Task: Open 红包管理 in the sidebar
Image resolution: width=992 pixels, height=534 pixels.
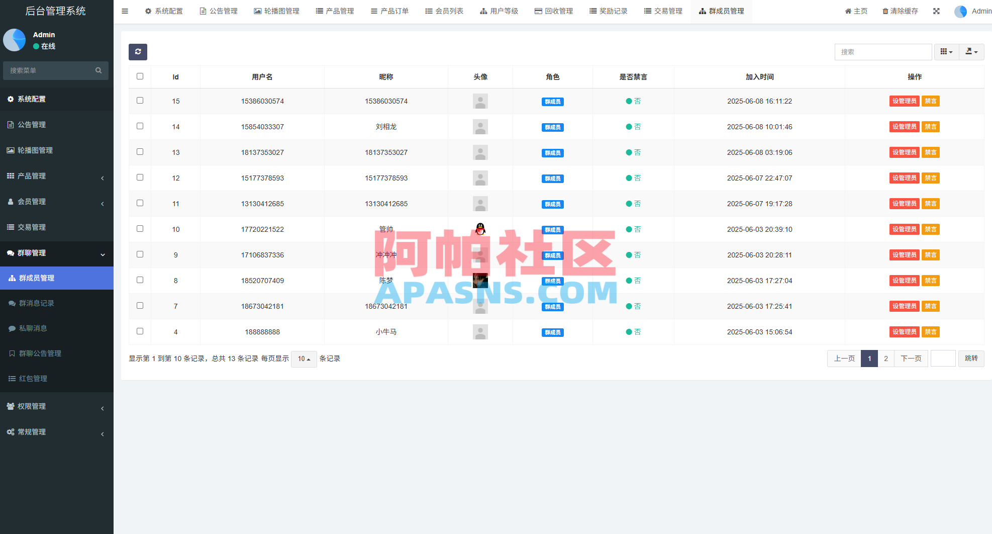Action: point(33,378)
